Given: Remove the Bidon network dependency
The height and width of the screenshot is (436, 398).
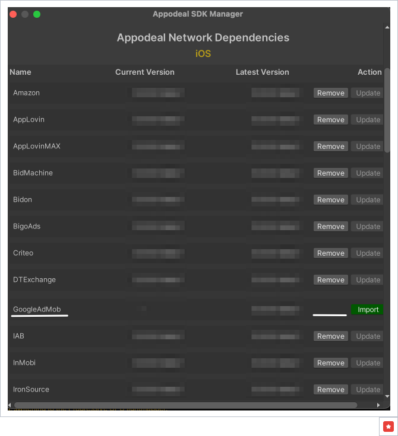Looking at the screenshot, I should click(x=331, y=200).
